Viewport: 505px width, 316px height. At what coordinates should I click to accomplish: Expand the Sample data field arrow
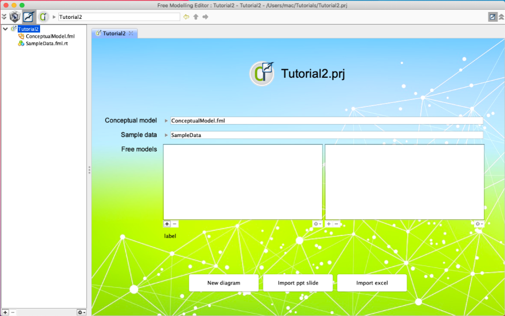click(x=166, y=135)
